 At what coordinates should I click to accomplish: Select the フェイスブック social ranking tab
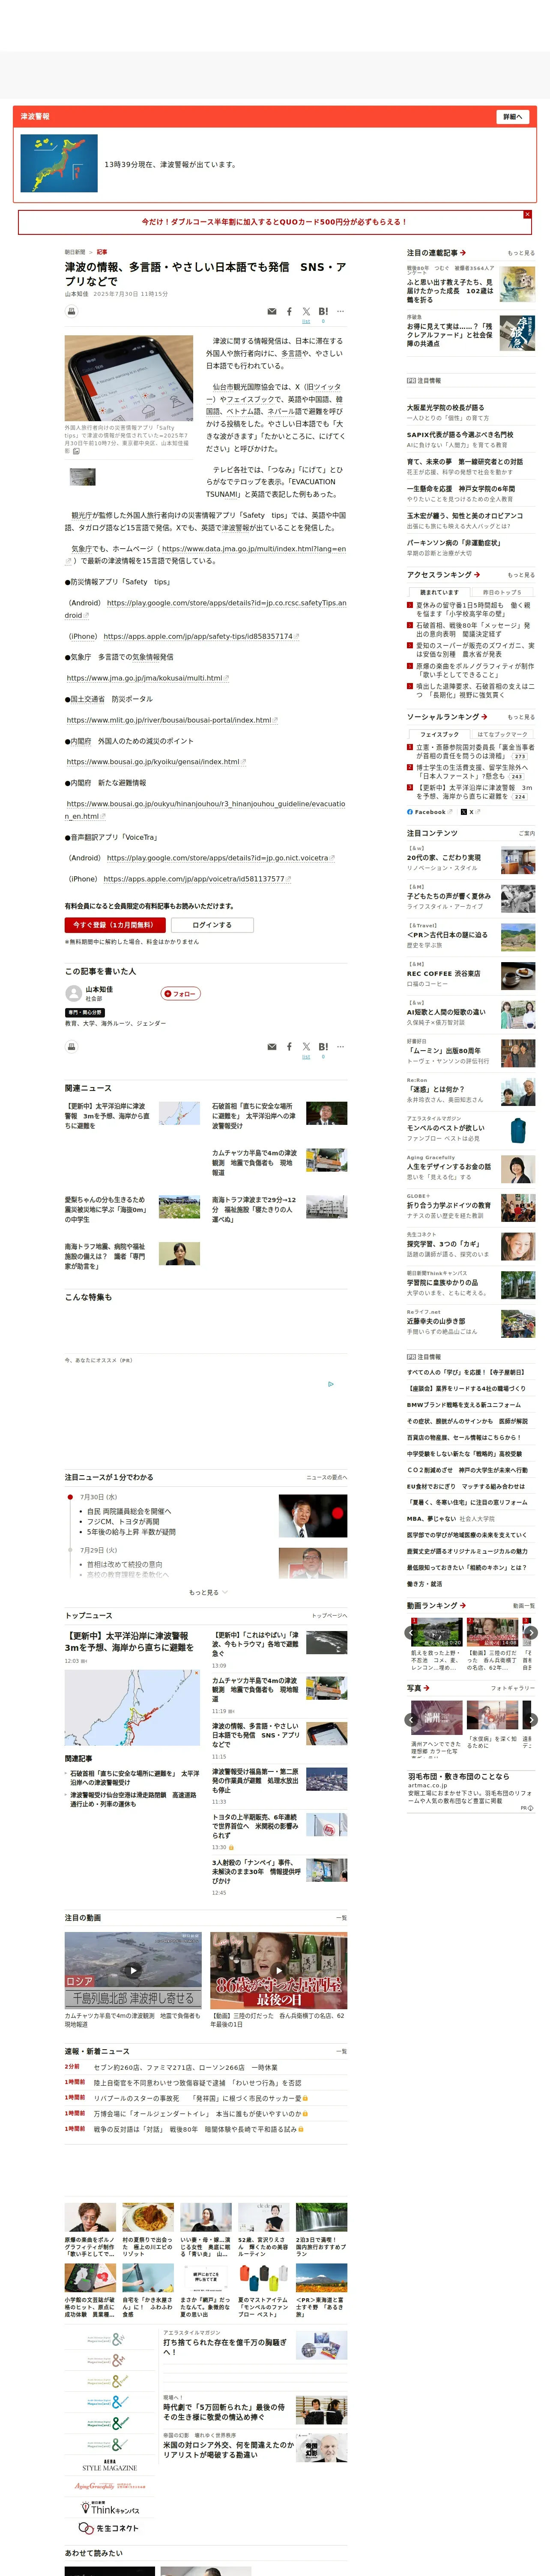439,734
